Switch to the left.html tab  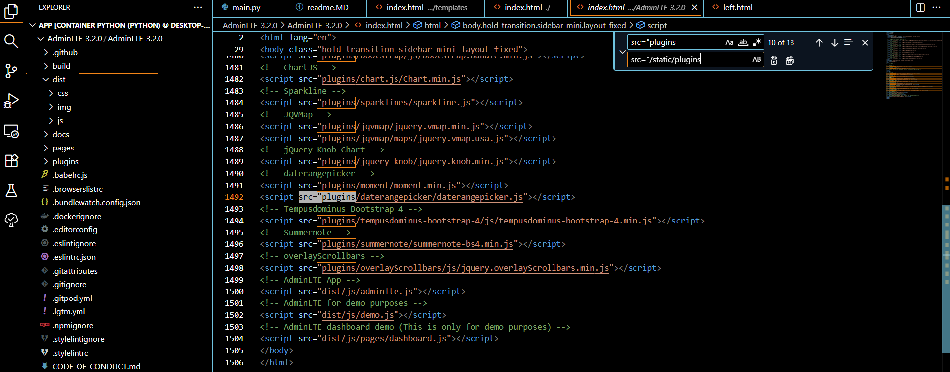(740, 8)
